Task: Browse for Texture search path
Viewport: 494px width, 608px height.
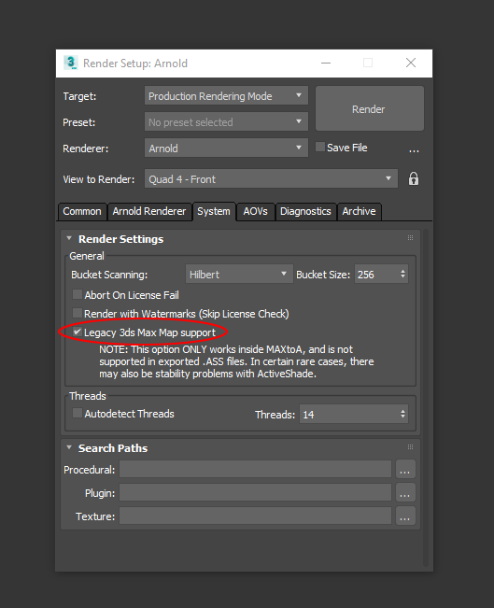Action: point(405,516)
